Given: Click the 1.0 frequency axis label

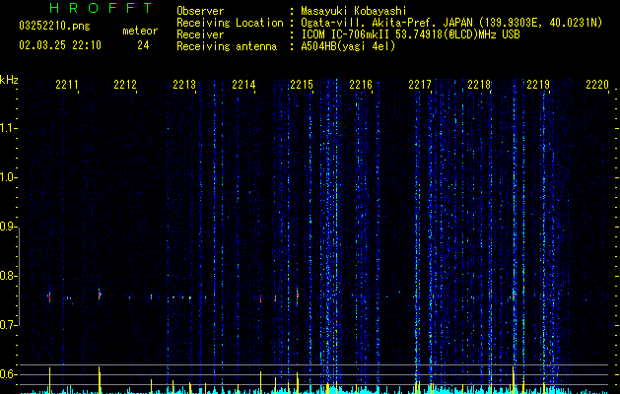Looking at the screenshot, I should pos(8,177).
